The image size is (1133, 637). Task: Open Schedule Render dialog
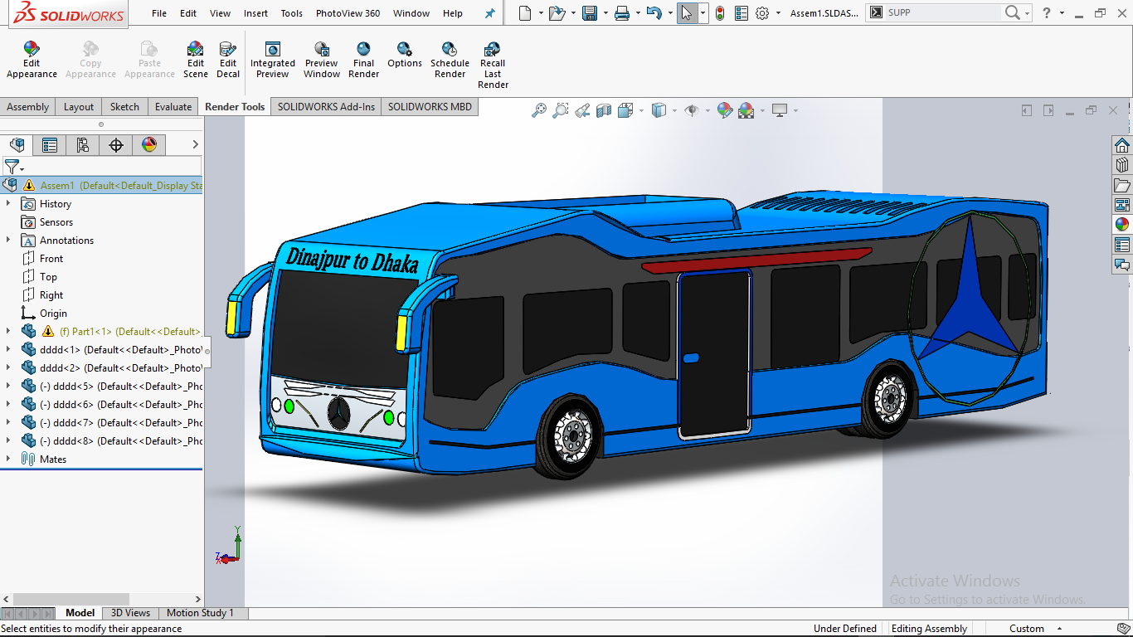(x=450, y=60)
